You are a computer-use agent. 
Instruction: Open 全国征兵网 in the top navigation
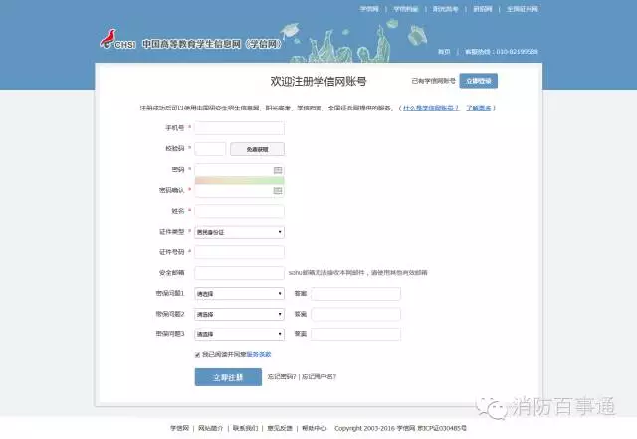click(x=522, y=9)
